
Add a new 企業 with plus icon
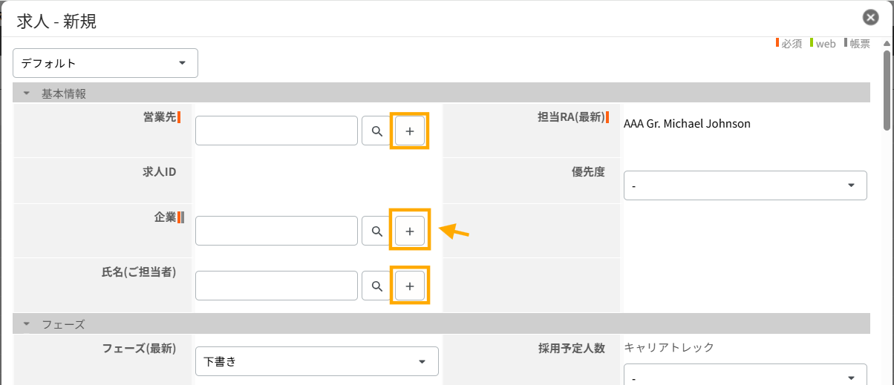click(x=410, y=231)
